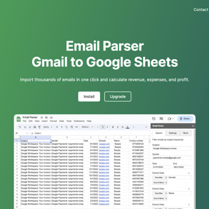Close the Email Parser sidebar
This screenshot has width=209, height=209.
tap(193, 126)
